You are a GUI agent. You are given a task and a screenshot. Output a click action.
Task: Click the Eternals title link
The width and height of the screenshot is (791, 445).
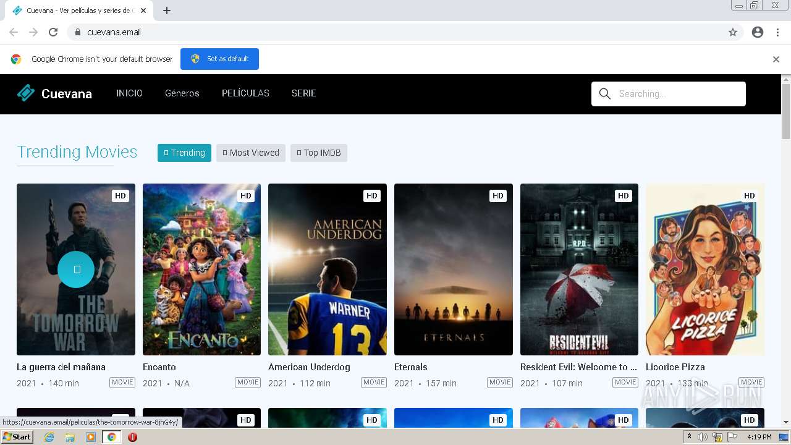pyautogui.click(x=411, y=367)
